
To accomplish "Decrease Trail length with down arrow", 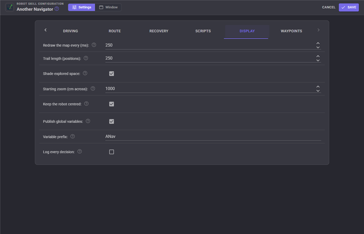I will pyautogui.click(x=318, y=60).
